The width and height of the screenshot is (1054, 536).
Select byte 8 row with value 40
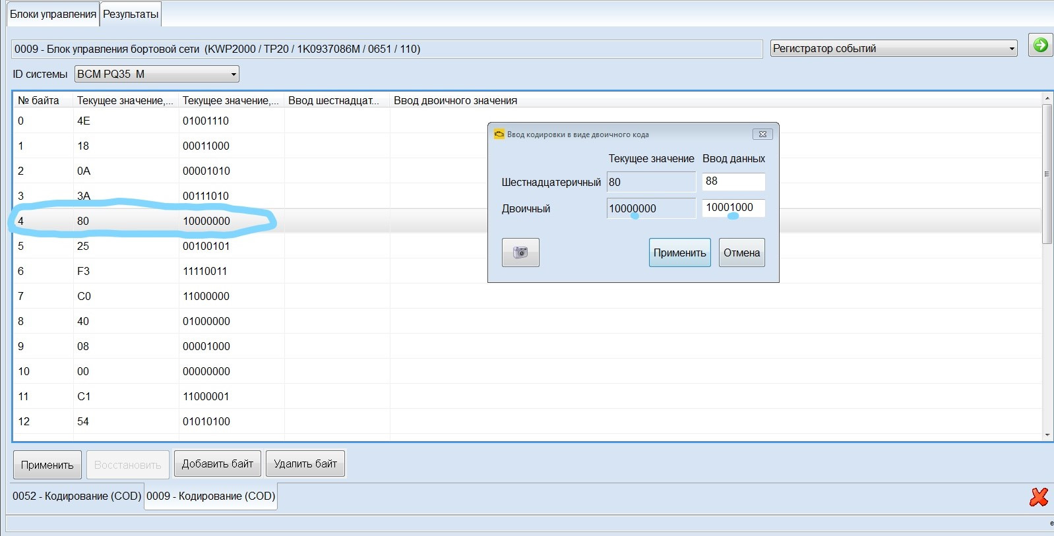coord(527,321)
